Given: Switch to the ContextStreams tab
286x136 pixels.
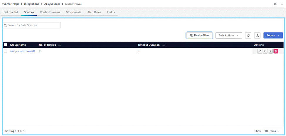Looking at the screenshot, I should tap(50, 12).
